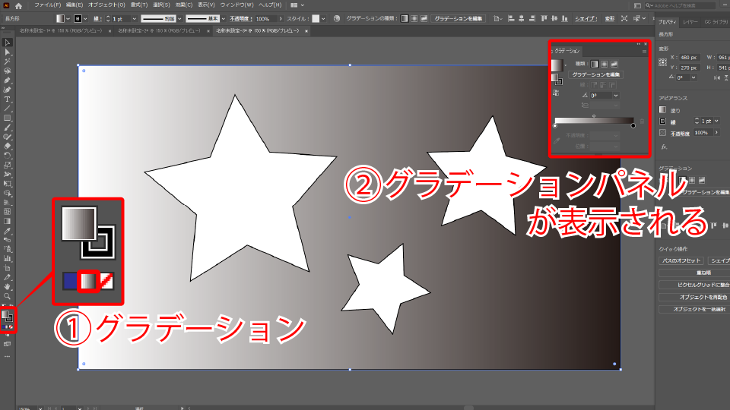Select the Line Segment tool

coord(7,109)
